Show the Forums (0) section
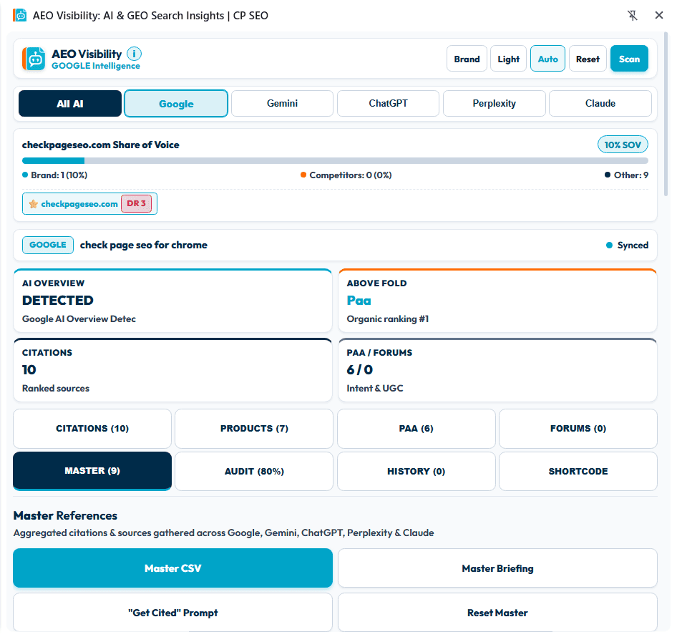677x637 pixels. 578,429
